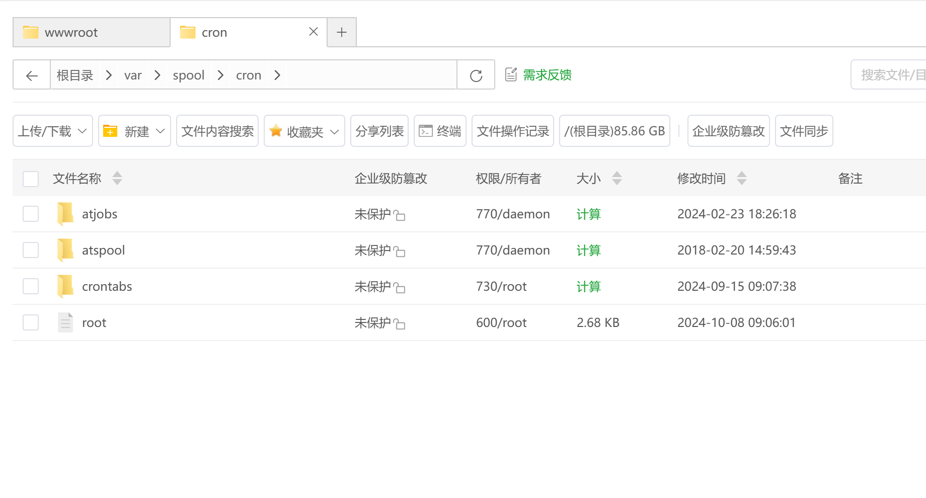Click the 文件同步 button

click(804, 131)
